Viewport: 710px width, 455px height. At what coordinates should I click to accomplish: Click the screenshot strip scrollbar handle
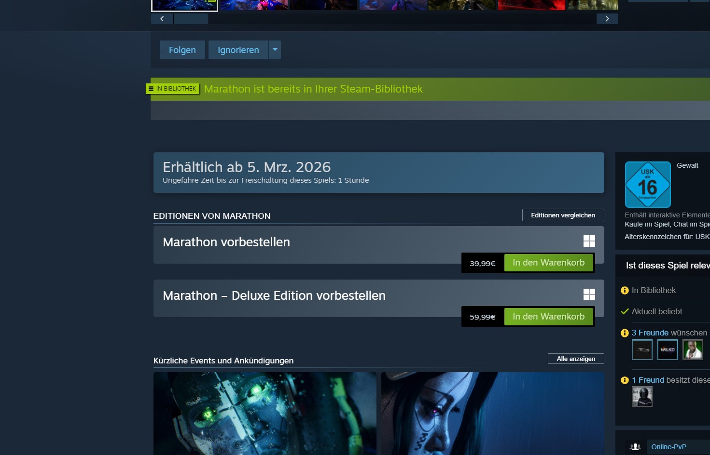coord(191,19)
